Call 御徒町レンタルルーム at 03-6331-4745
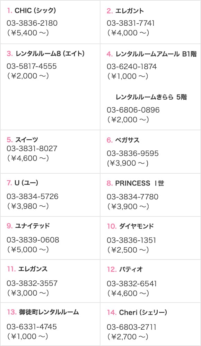 [x=32, y=327]
